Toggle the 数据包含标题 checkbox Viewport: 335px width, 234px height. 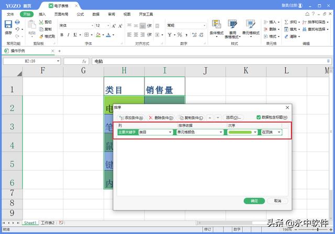tap(259, 118)
